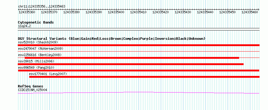Viewport: 268px width, 110px height.
Task: Click the 11q24.2 band label
Action: point(24,26)
